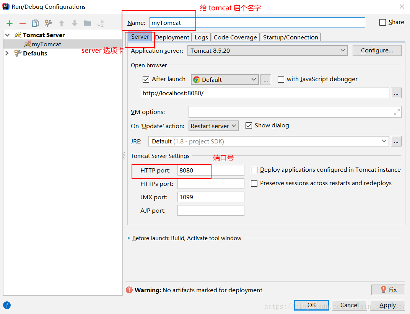
Task: Click the panel splitter handle
Action: click(x=124, y=156)
